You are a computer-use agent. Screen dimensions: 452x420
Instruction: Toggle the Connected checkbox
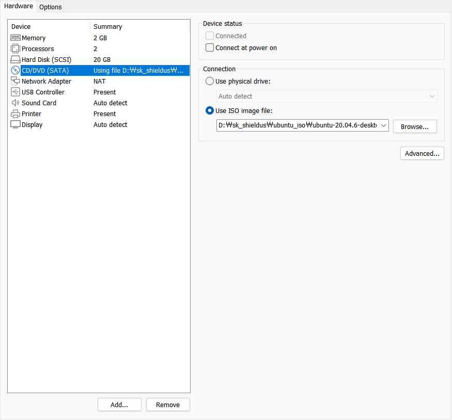pyautogui.click(x=210, y=36)
